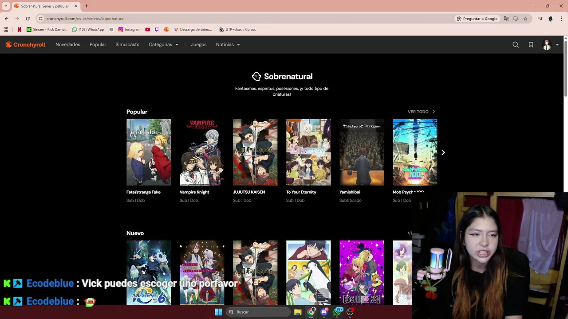
Task: Open the Instagram bookmark
Action: pos(129,30)
